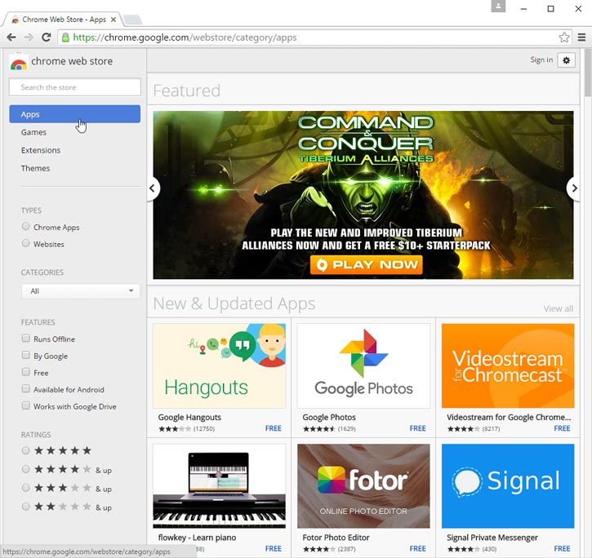The height and width of the screenshot is (558, 592).
Task: Expand the Categories dropdown showing All
Action: [x=80, y=291]
